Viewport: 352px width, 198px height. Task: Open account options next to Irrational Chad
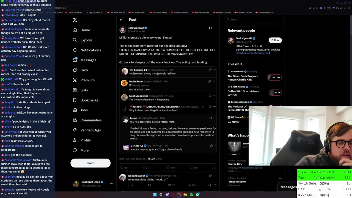[x=111, y=184]
